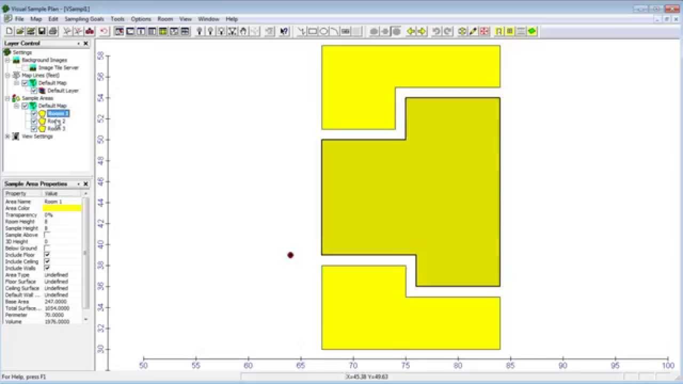This screenshot has width=683, height=384.
Task: Collapse the Map Lines (feet) tree node
Action: pyautogui.click(x=7, y=76)
